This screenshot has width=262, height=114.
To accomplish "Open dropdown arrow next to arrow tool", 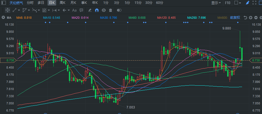I will pos(69,10).
